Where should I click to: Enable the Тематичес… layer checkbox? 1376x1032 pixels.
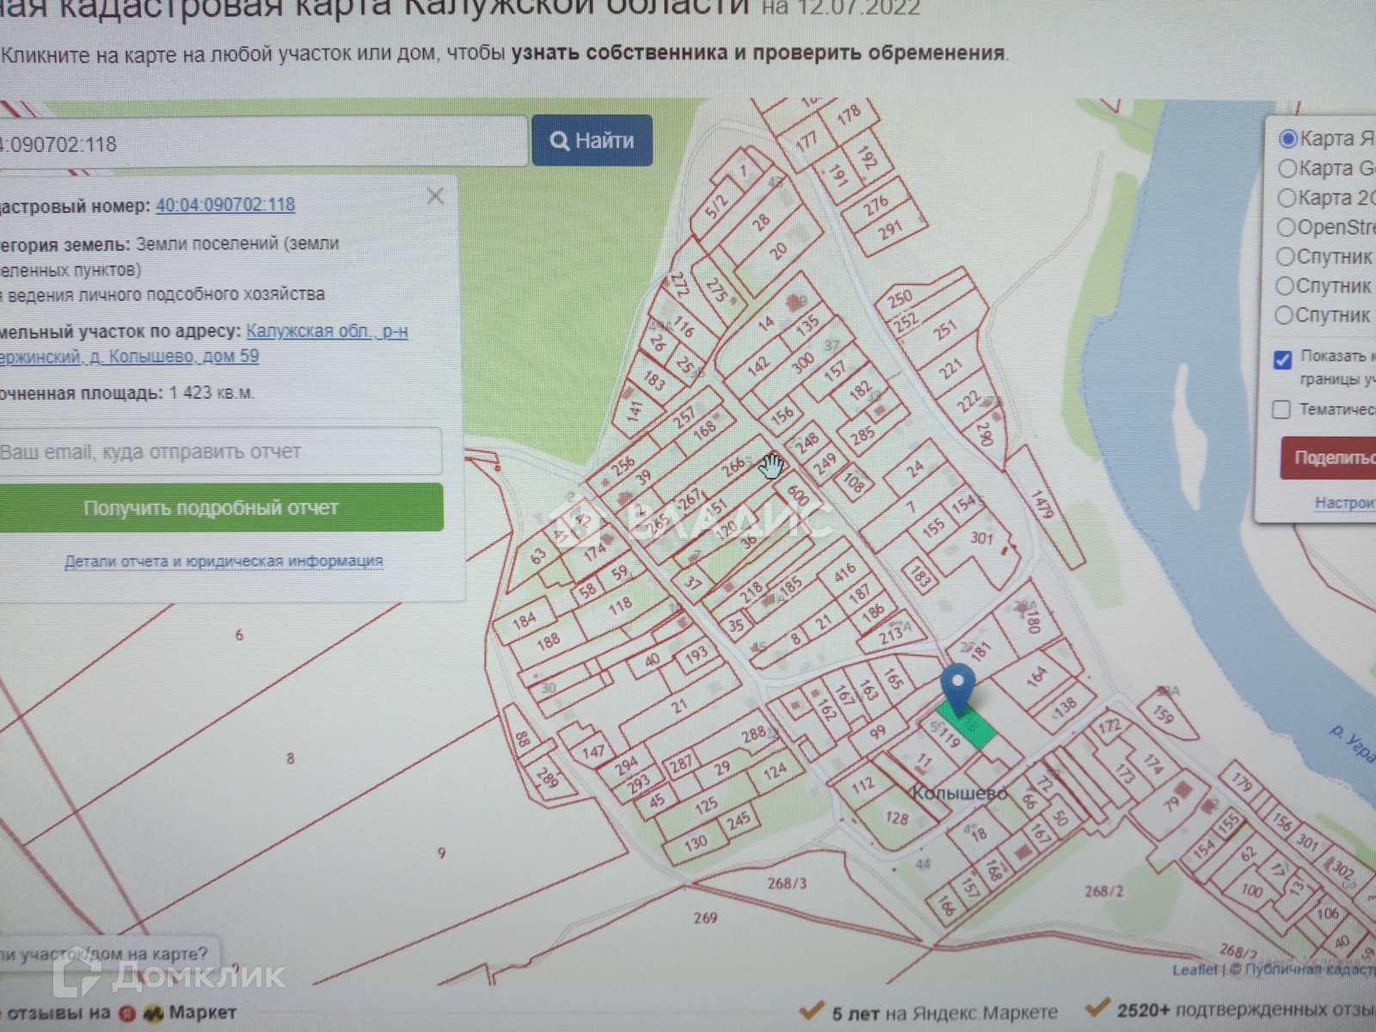pyautogui.click(x=1281, y=409)
